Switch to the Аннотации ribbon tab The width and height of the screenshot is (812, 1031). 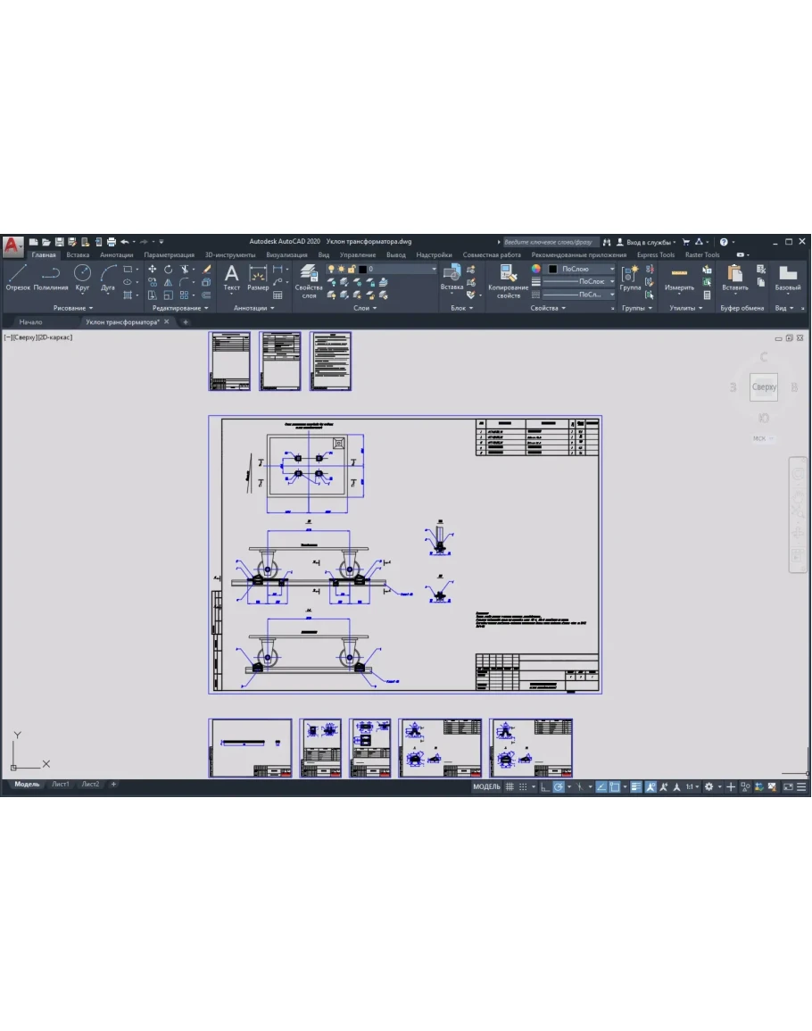116,254
